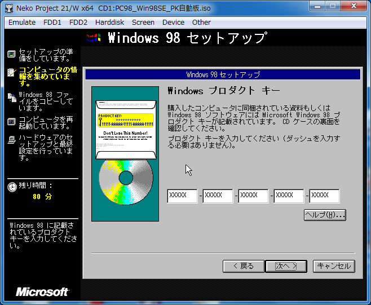371x305 pixels.
Task: Click the remaining time clock icon
Action: tap(12, 187)
